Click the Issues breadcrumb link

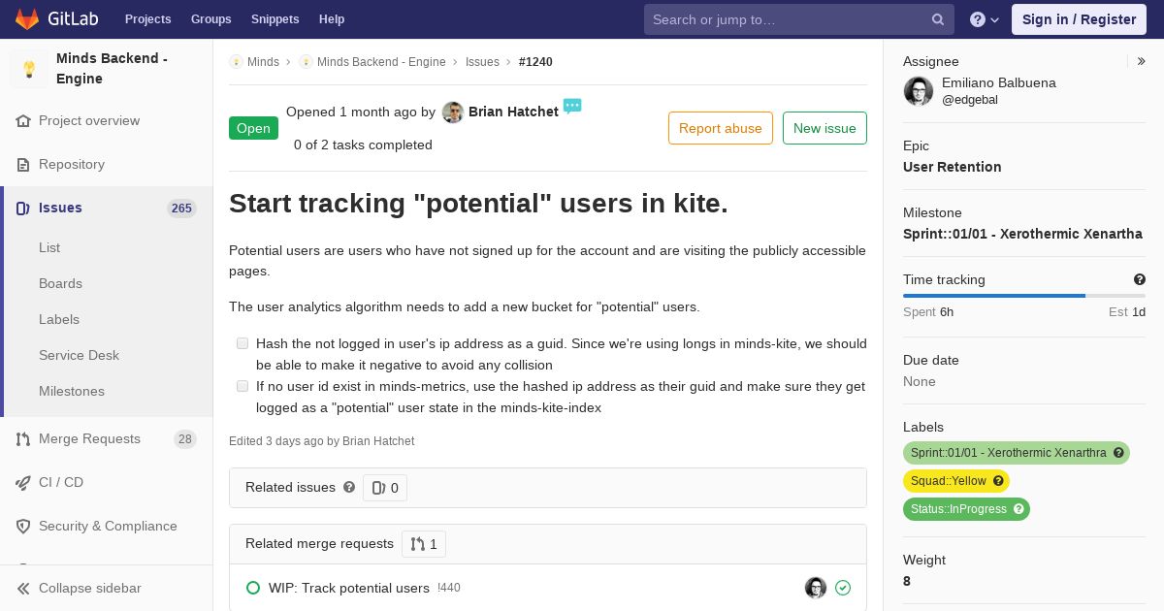pos(482,62)
